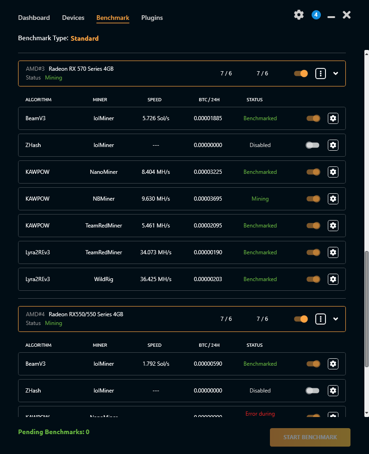
Task: Sort by the first ALGORITHM column header
Action: 38,99
